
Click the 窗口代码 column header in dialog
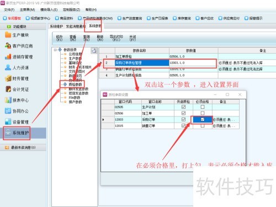128,102
